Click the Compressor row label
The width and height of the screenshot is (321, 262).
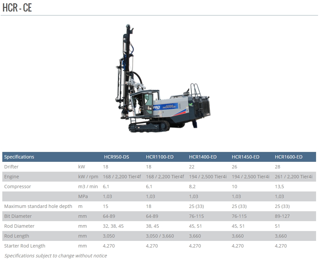[18, 187]
